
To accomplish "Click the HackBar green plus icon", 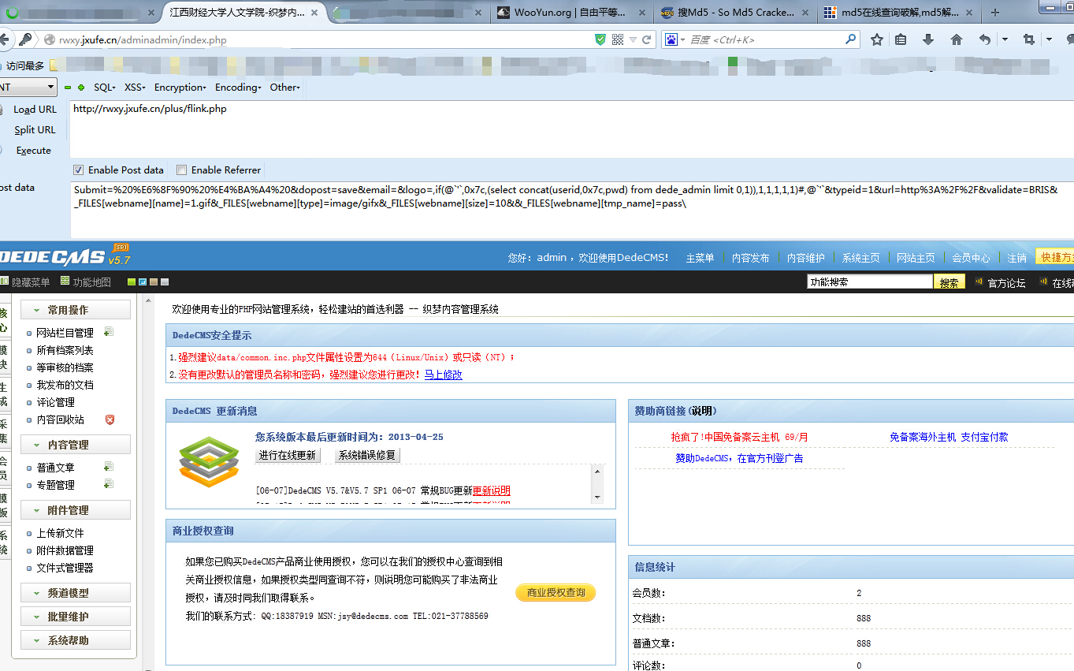I will 80,88.
